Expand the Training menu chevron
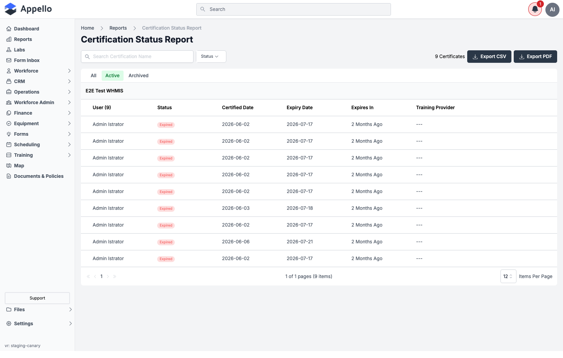Image resolution: width=563 pixels, height=358 pixels. 69,155
